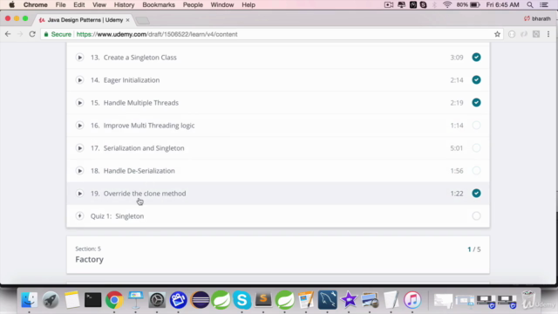Open MySQL Workbench from the Dock
Image resolution: width=558 pixels, height=314 pixels.
coord(328,300)
